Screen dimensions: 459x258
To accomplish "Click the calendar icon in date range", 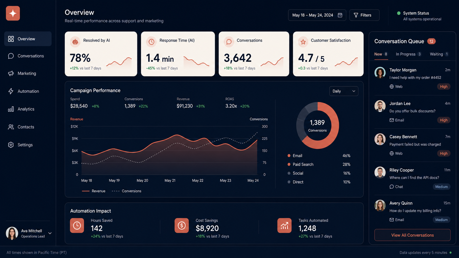I will [x=340, y=15].
